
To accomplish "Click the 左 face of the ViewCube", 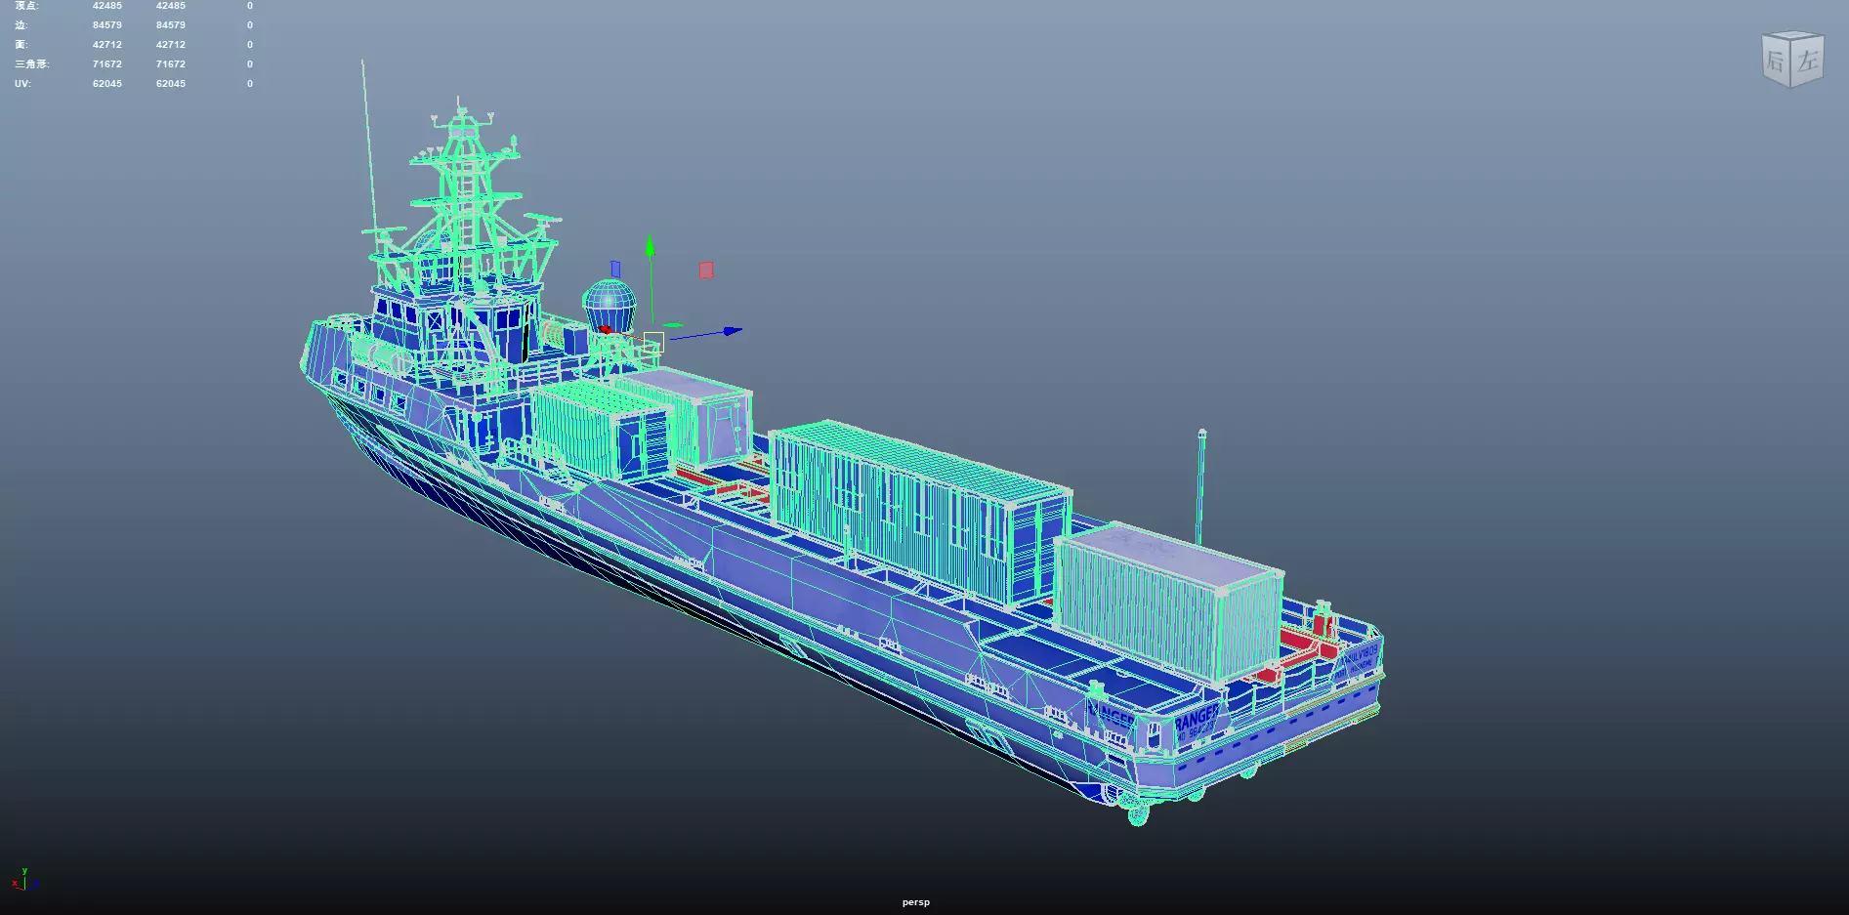I will tap(1808, 61).
